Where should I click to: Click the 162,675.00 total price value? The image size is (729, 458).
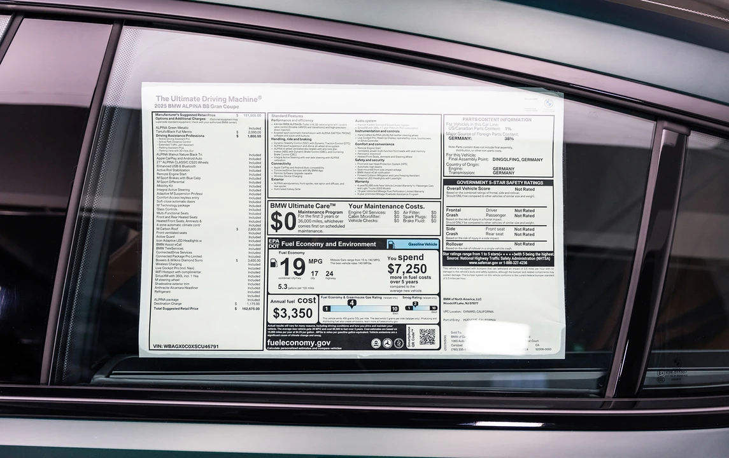251,309
